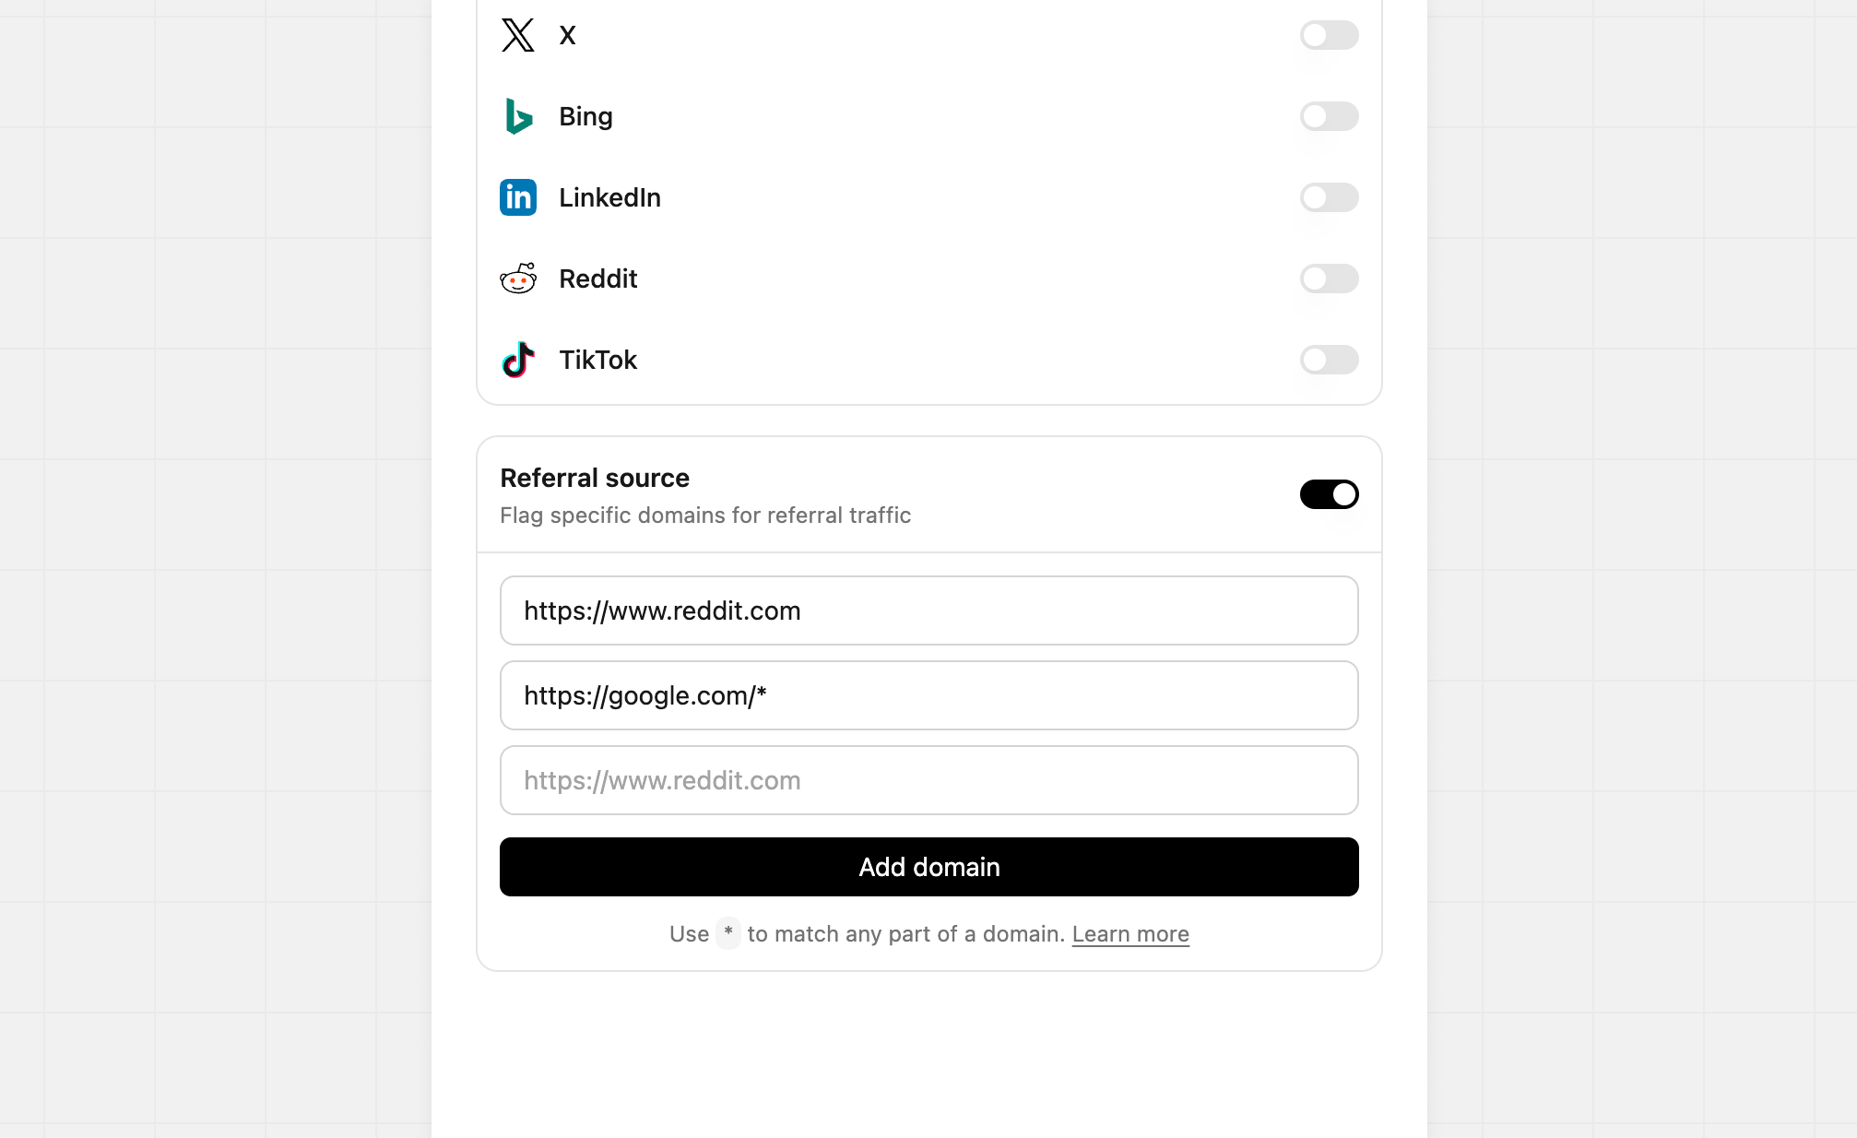
Task: Turn on the LinkedIn toggle
Action: click(x=1329, y=197)
